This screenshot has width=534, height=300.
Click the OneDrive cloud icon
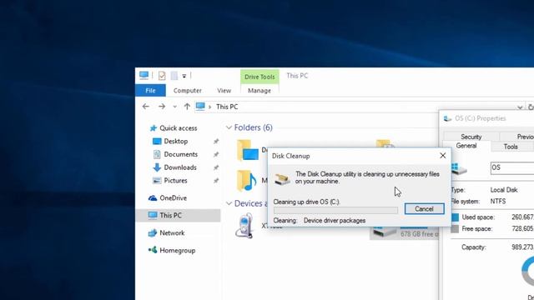point(153,198)
